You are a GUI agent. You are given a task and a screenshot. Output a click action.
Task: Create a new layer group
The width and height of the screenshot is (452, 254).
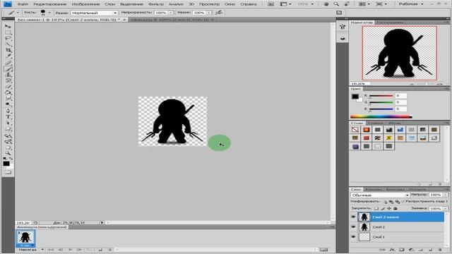pos(421,250)
